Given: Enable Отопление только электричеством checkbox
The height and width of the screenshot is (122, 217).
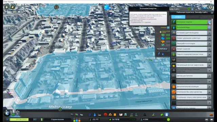Looking at the screenshot, I should click(x=209, y=97).
